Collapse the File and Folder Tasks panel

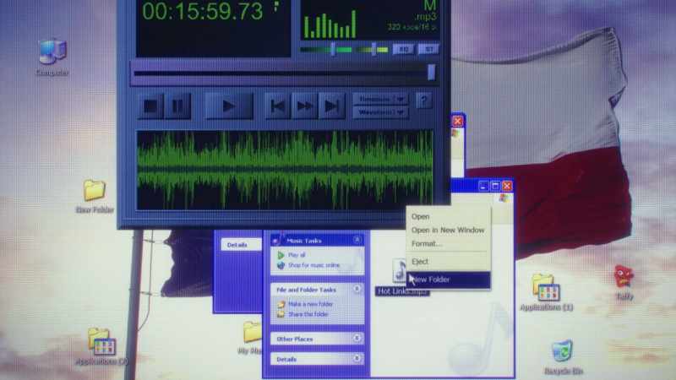(357, 289)
